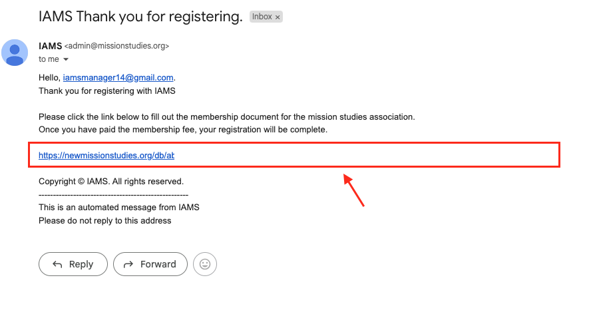589x318 pixels.
Task: Click the email subject heading
Action: [140, 17]
